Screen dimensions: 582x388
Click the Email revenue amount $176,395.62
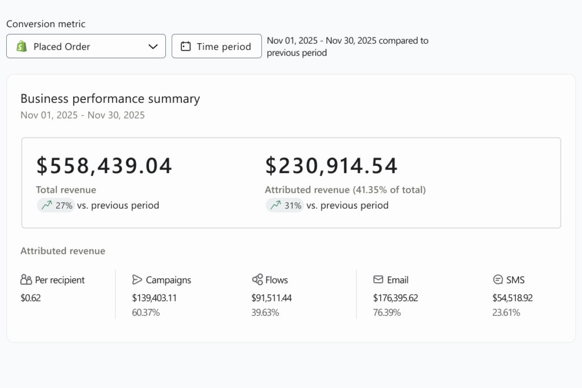point(396,298)
